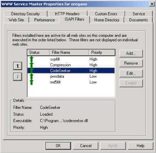Click the High priority of sspifilt
This screenshot has height=153, width=156.
point(93,59)
